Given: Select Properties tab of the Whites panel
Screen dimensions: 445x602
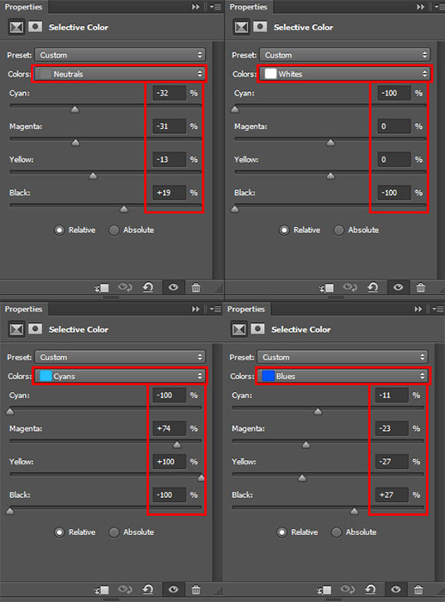Looking at the screenshot, I should pos(248,7).
